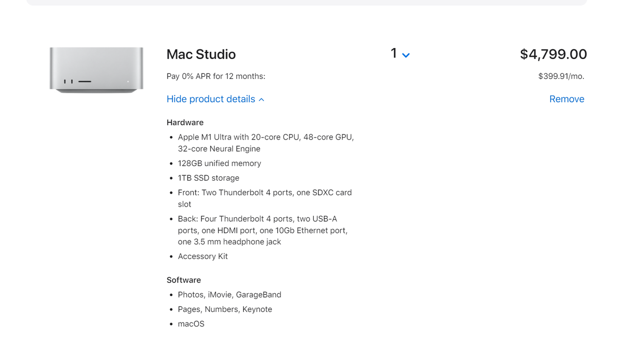Image resolution: width=626 pixels, height=350 pixels.
Task: Click the Front: Two Thunderbolt 4 ports line
Action: click(265, 198)
